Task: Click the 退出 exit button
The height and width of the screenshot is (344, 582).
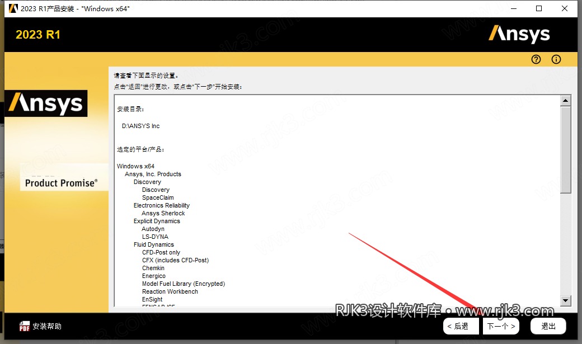Action: point(548,326)
